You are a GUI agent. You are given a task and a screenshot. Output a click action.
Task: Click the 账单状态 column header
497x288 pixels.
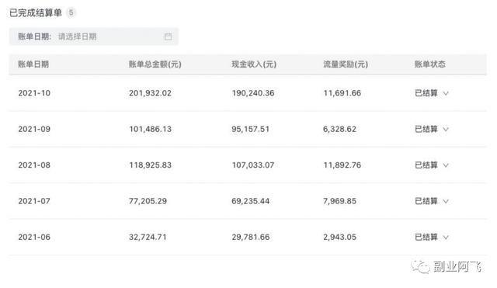pos(429,64)
